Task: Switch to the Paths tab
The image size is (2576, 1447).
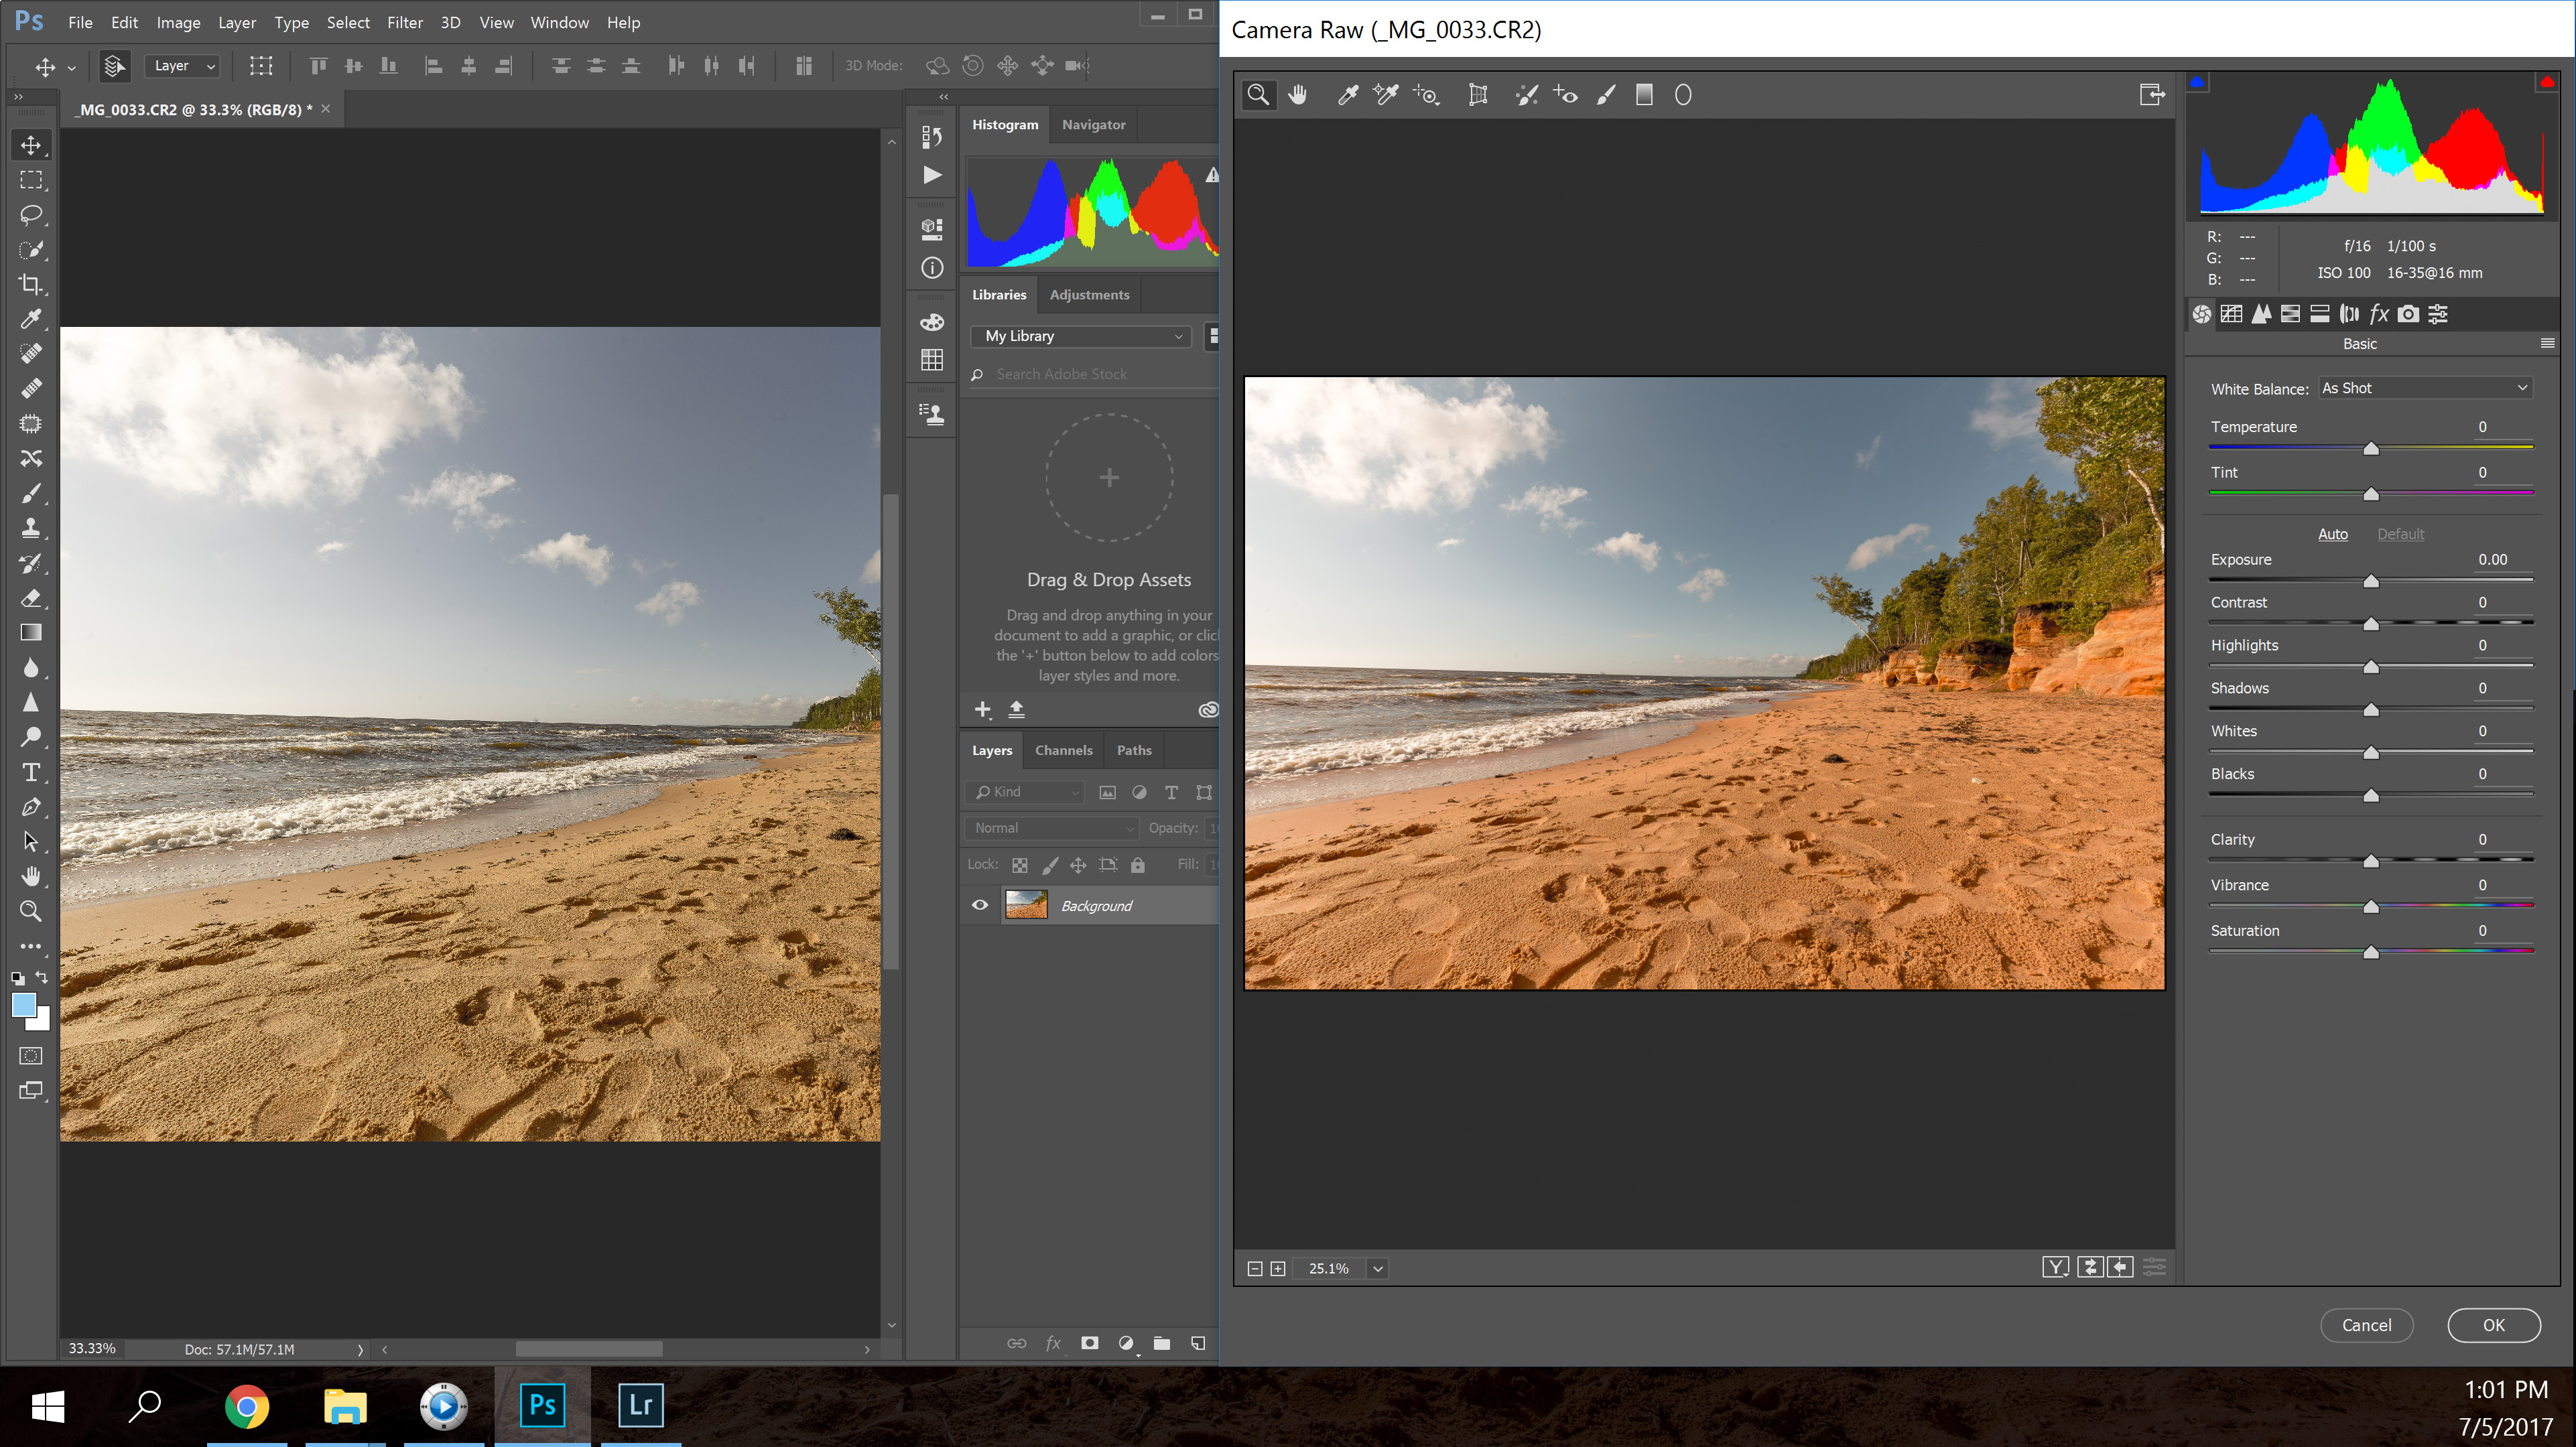Action: tap(1134, 750)
